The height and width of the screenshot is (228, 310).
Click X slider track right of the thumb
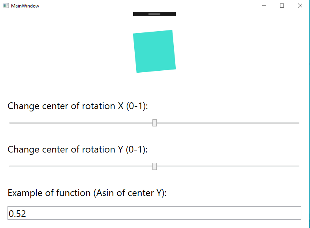[x=228, y=123]
